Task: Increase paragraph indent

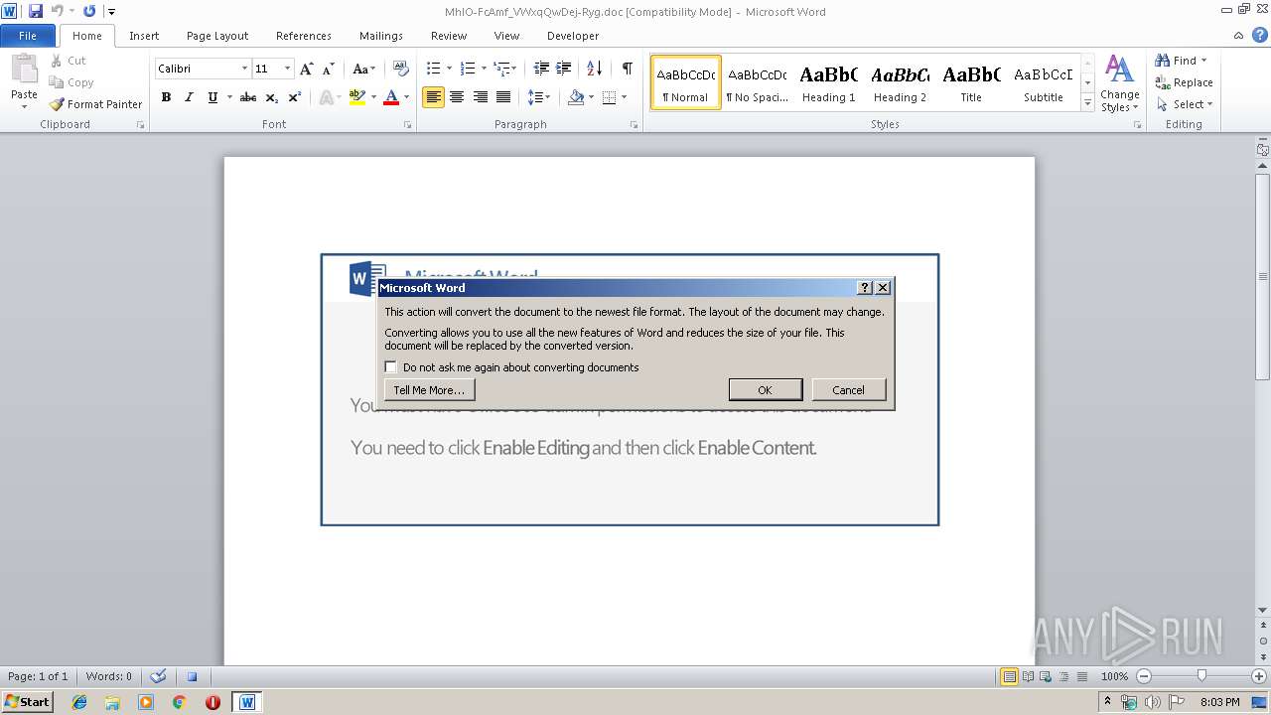Action: tap(564, 69)
